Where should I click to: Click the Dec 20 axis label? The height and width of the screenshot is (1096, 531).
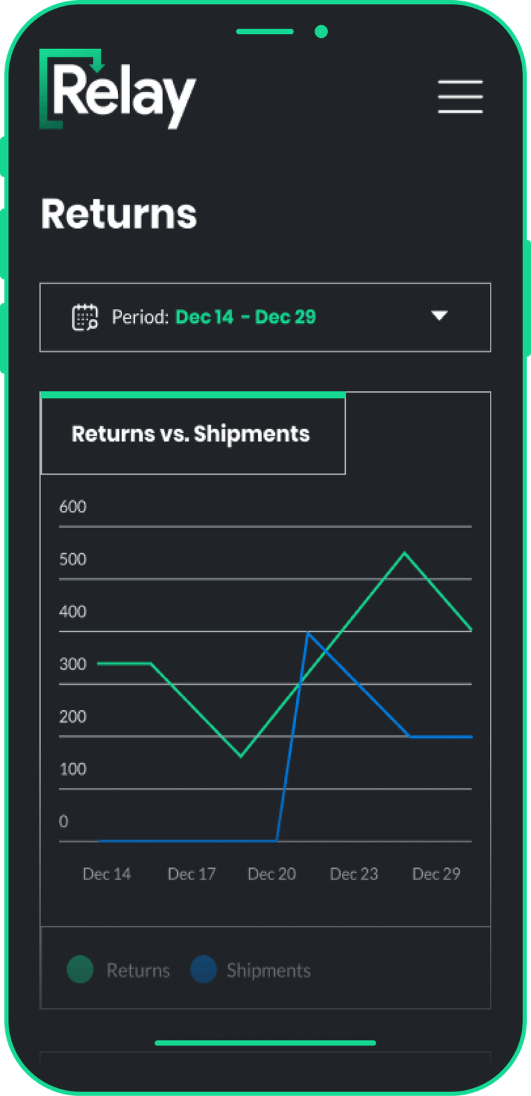[271, 874]
